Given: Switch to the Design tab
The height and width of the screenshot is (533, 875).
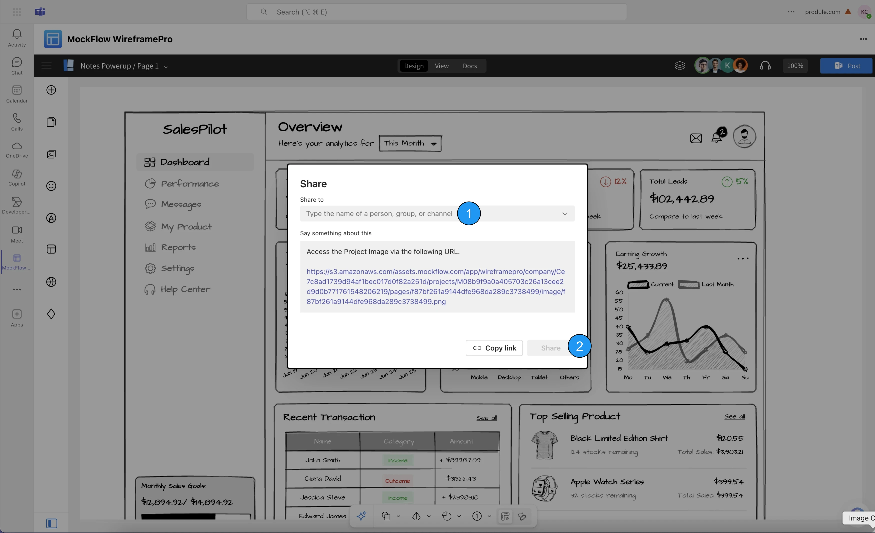Looking at the screenshot, I should [414, 66].
